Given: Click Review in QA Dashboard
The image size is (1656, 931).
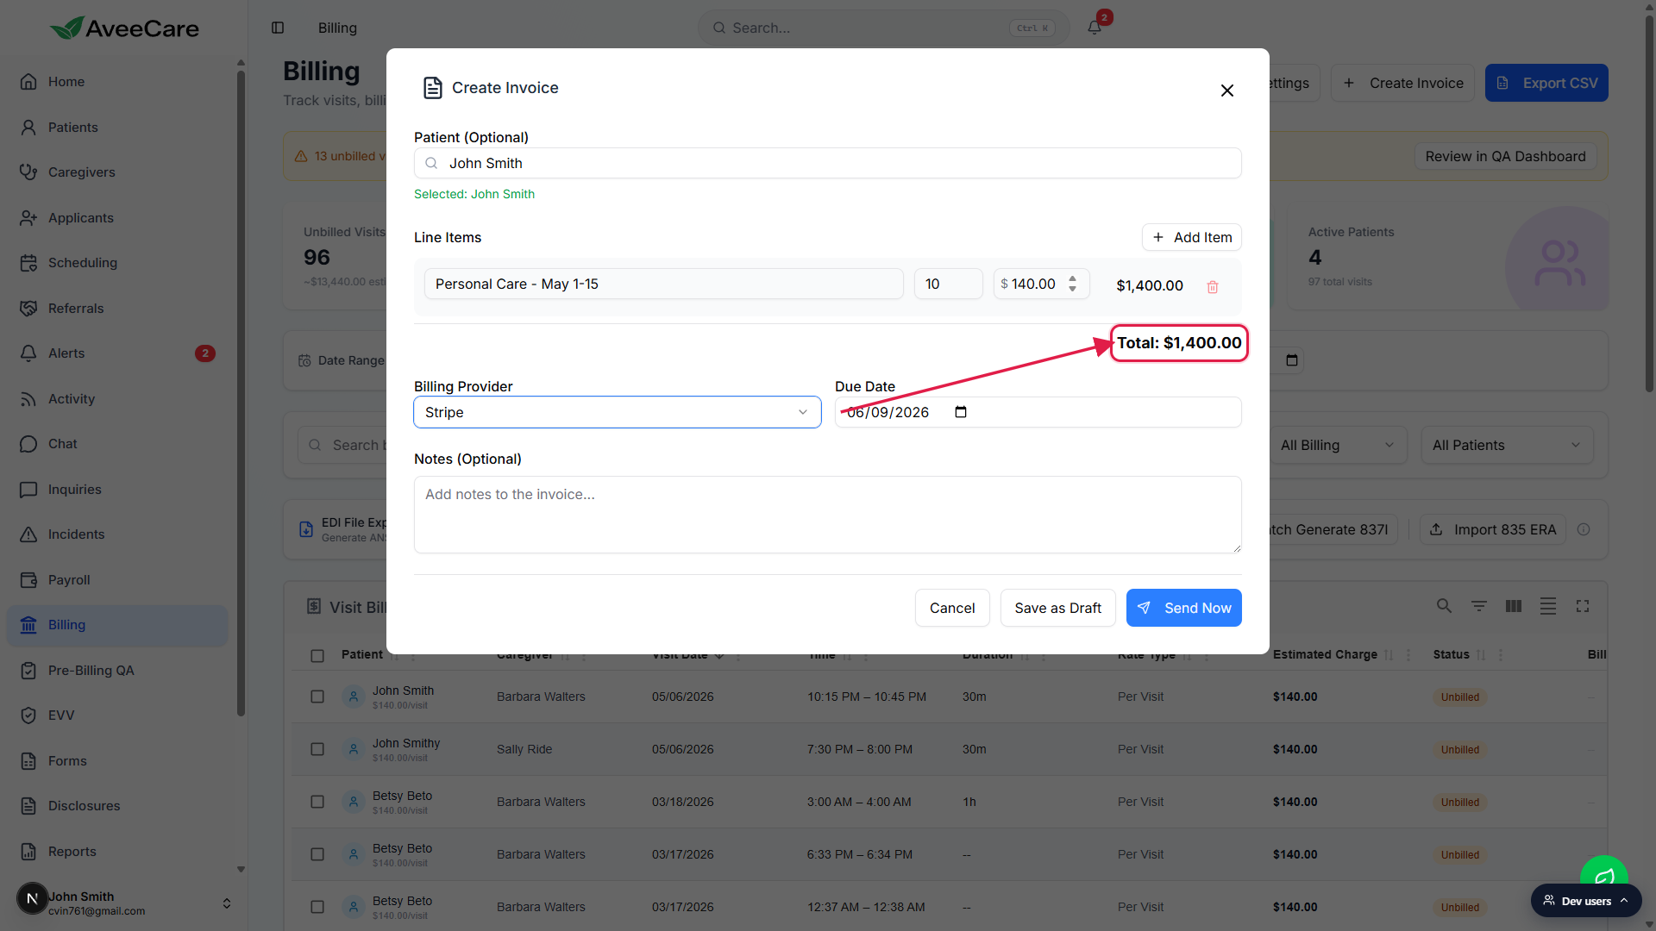Looking at the screenshot, I should (1505, 156).
